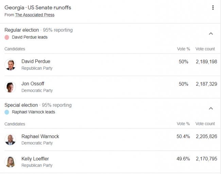Click Warnock's vote count 2,205,826
The width and height of the screenshot is (221, 174).
pos(206,136)
